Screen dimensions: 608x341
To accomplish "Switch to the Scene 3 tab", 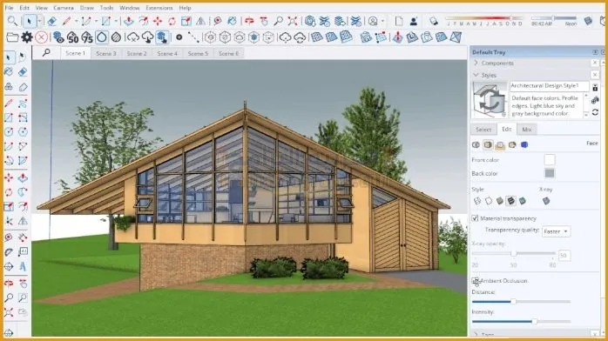I will 106,53.
